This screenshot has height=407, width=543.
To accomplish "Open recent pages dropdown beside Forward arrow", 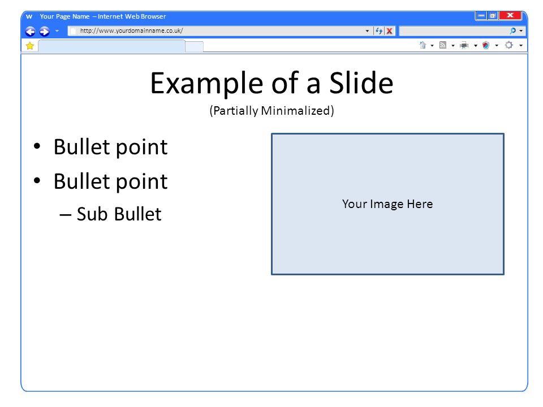I will 57,31.
